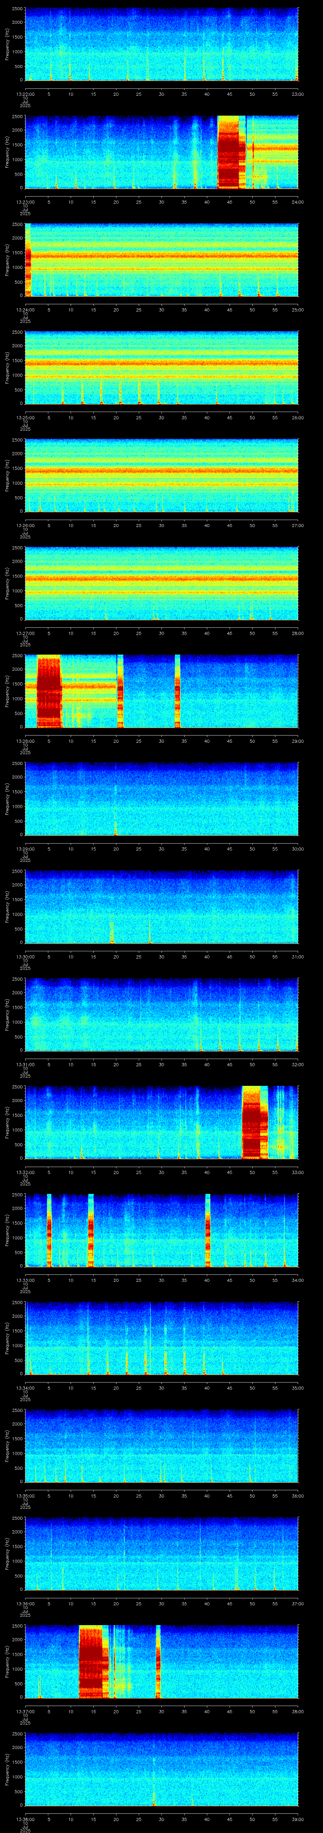
Task: Click the 13:26:00 time label
Action: (25, 525)
